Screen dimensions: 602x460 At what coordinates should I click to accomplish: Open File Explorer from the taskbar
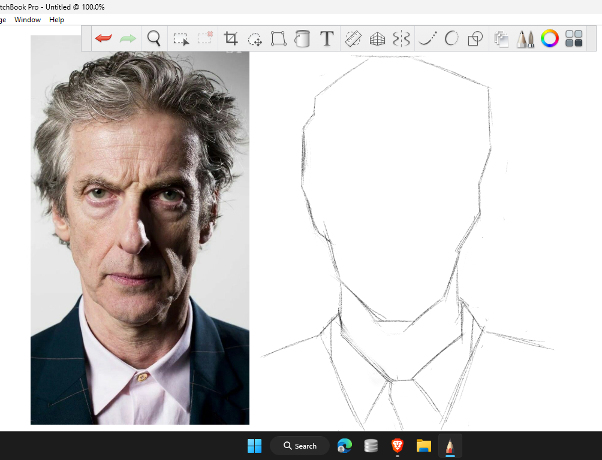424,446
